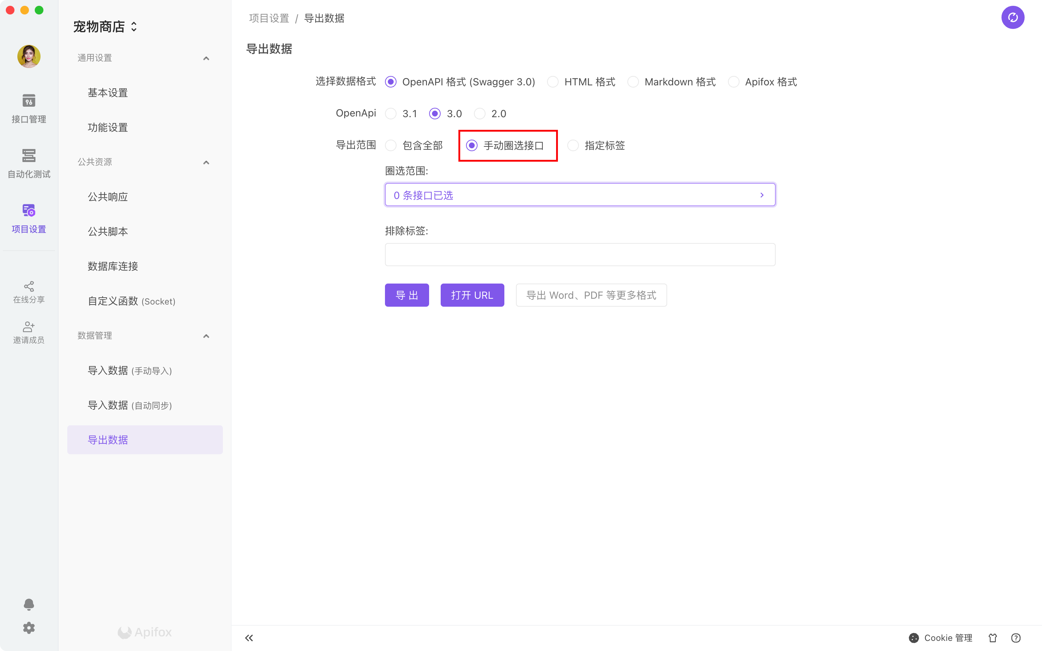Image resolution: width=1042 pixels, height=651 pixels.
Task: Select the HTML 格式 radio option
Action: click(x=553, y=82)
